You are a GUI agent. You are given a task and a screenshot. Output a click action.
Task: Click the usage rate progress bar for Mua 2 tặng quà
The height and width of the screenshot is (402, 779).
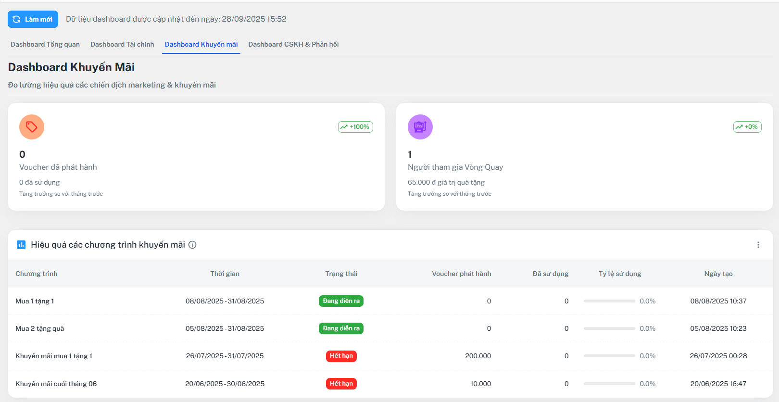(x=609, y=328)
